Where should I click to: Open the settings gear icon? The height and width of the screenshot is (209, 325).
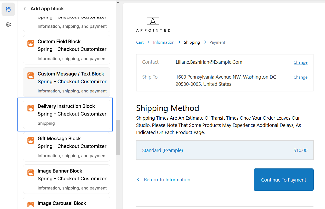coord(8,24)
